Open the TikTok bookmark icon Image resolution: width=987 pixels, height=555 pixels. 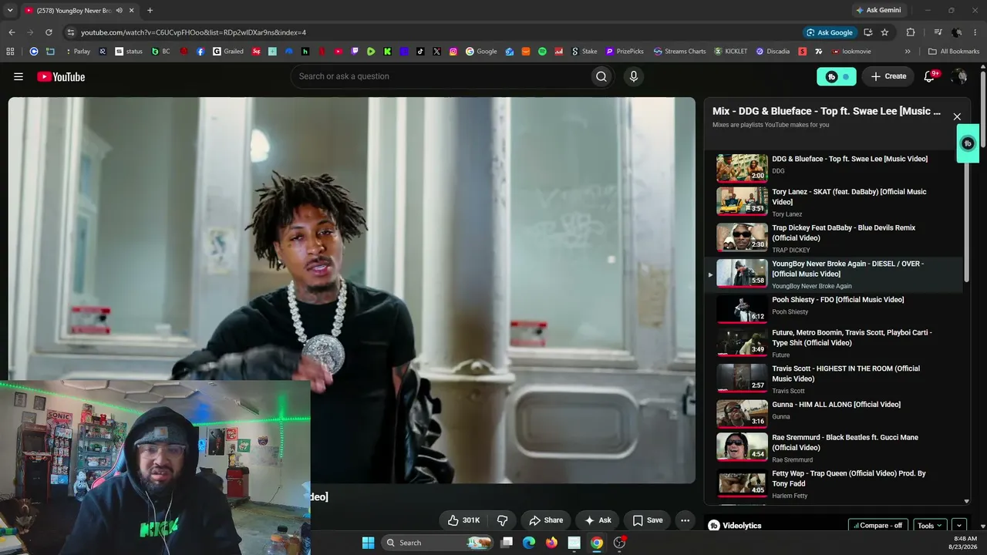point(420,52)
